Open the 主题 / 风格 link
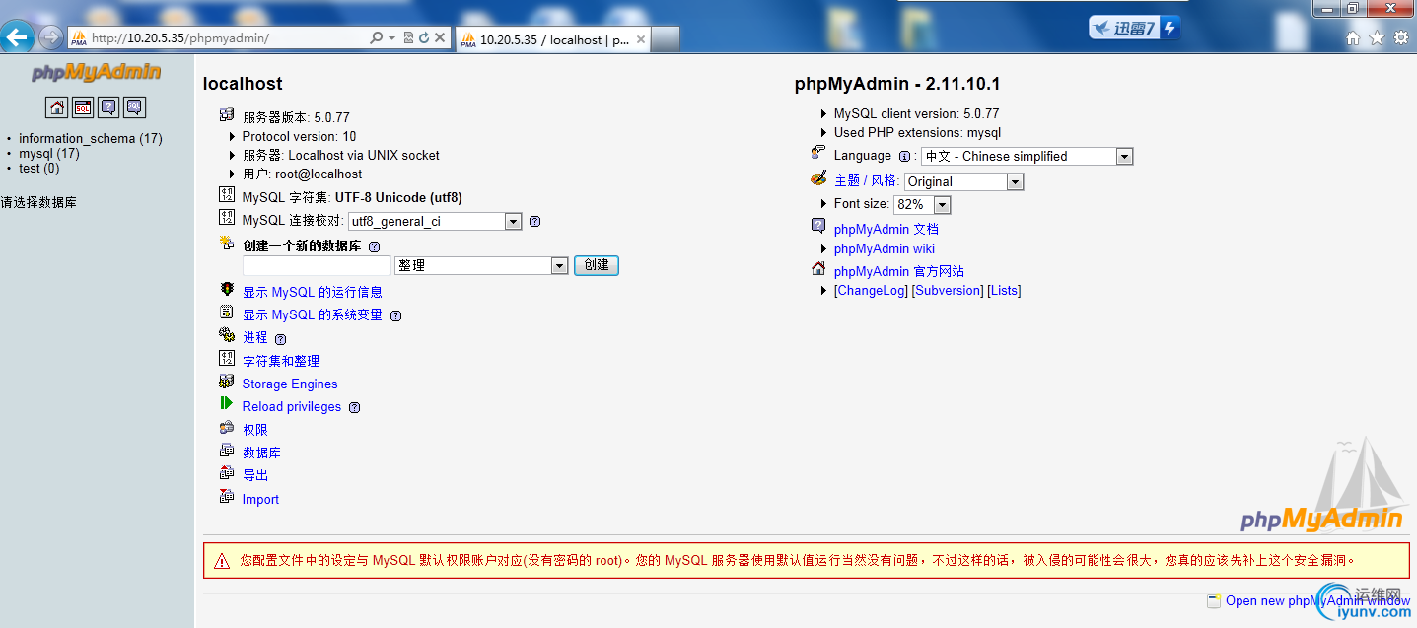The height and width of the screenshot is (628, 1417). [866, 180]
